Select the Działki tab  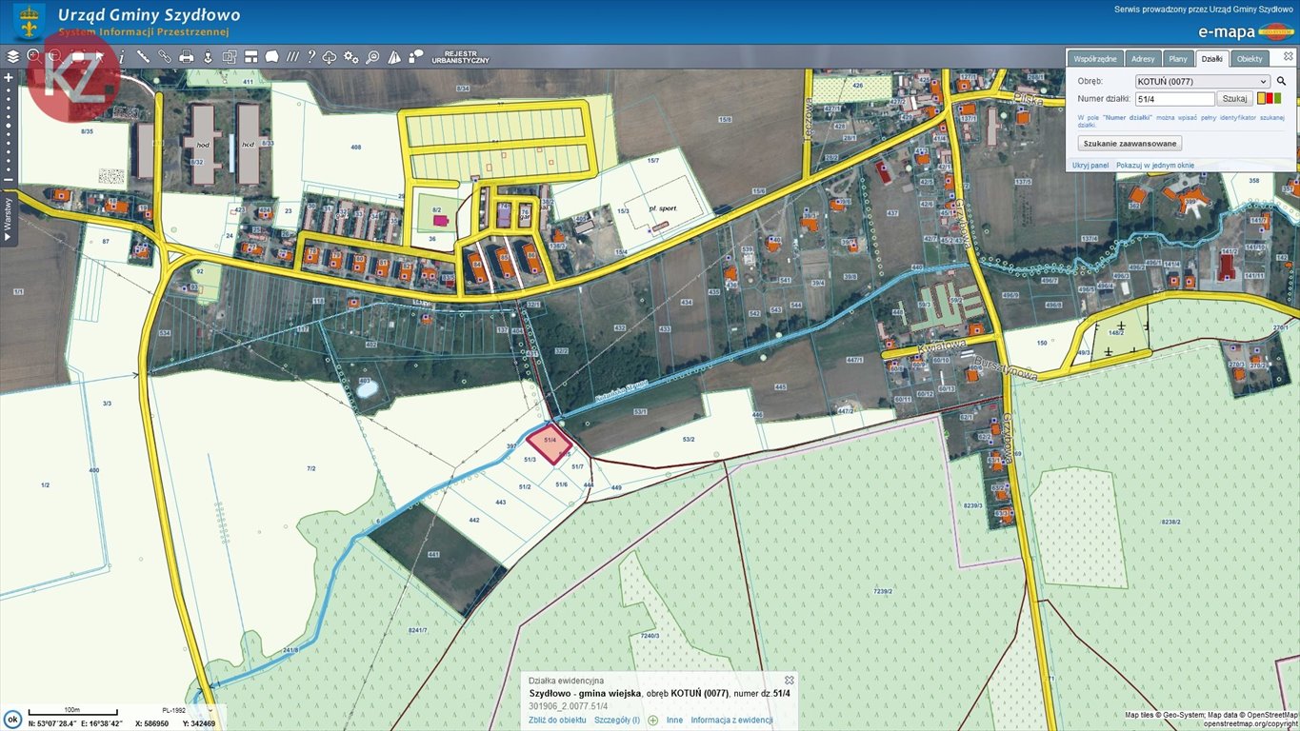pyautogui.click(x=1211, y=59)
